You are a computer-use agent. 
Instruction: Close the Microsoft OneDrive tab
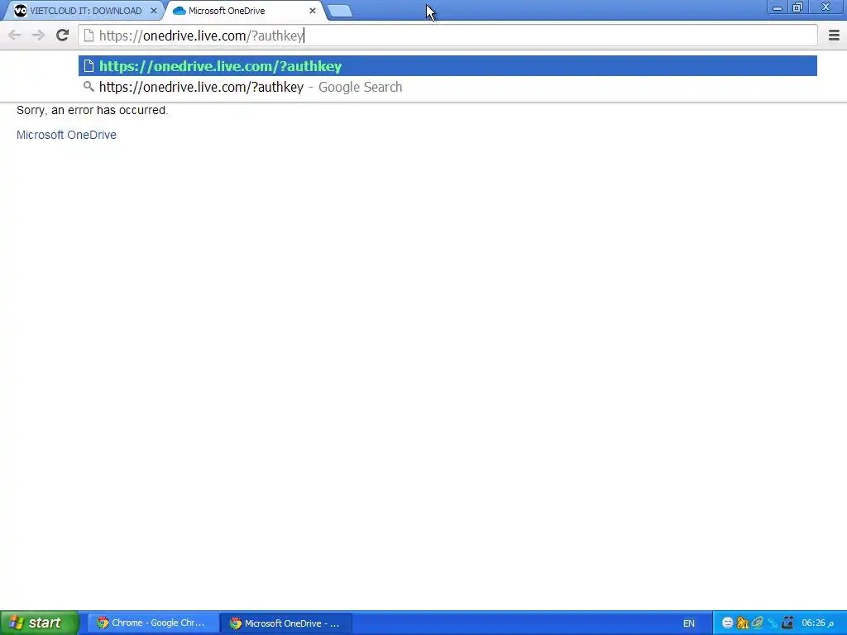click(312, 11)
